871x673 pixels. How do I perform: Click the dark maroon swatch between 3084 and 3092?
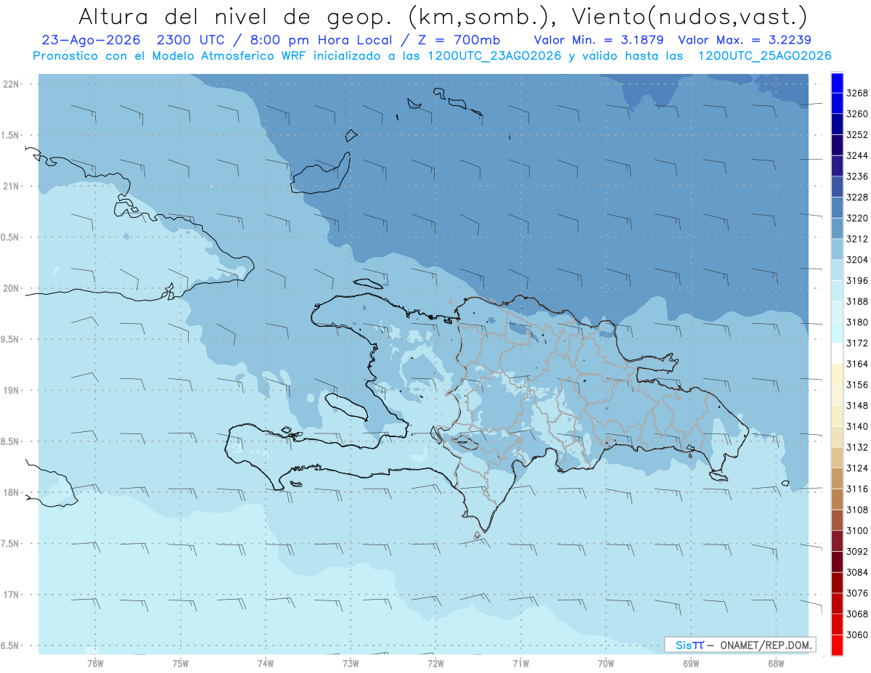[837, 561]
